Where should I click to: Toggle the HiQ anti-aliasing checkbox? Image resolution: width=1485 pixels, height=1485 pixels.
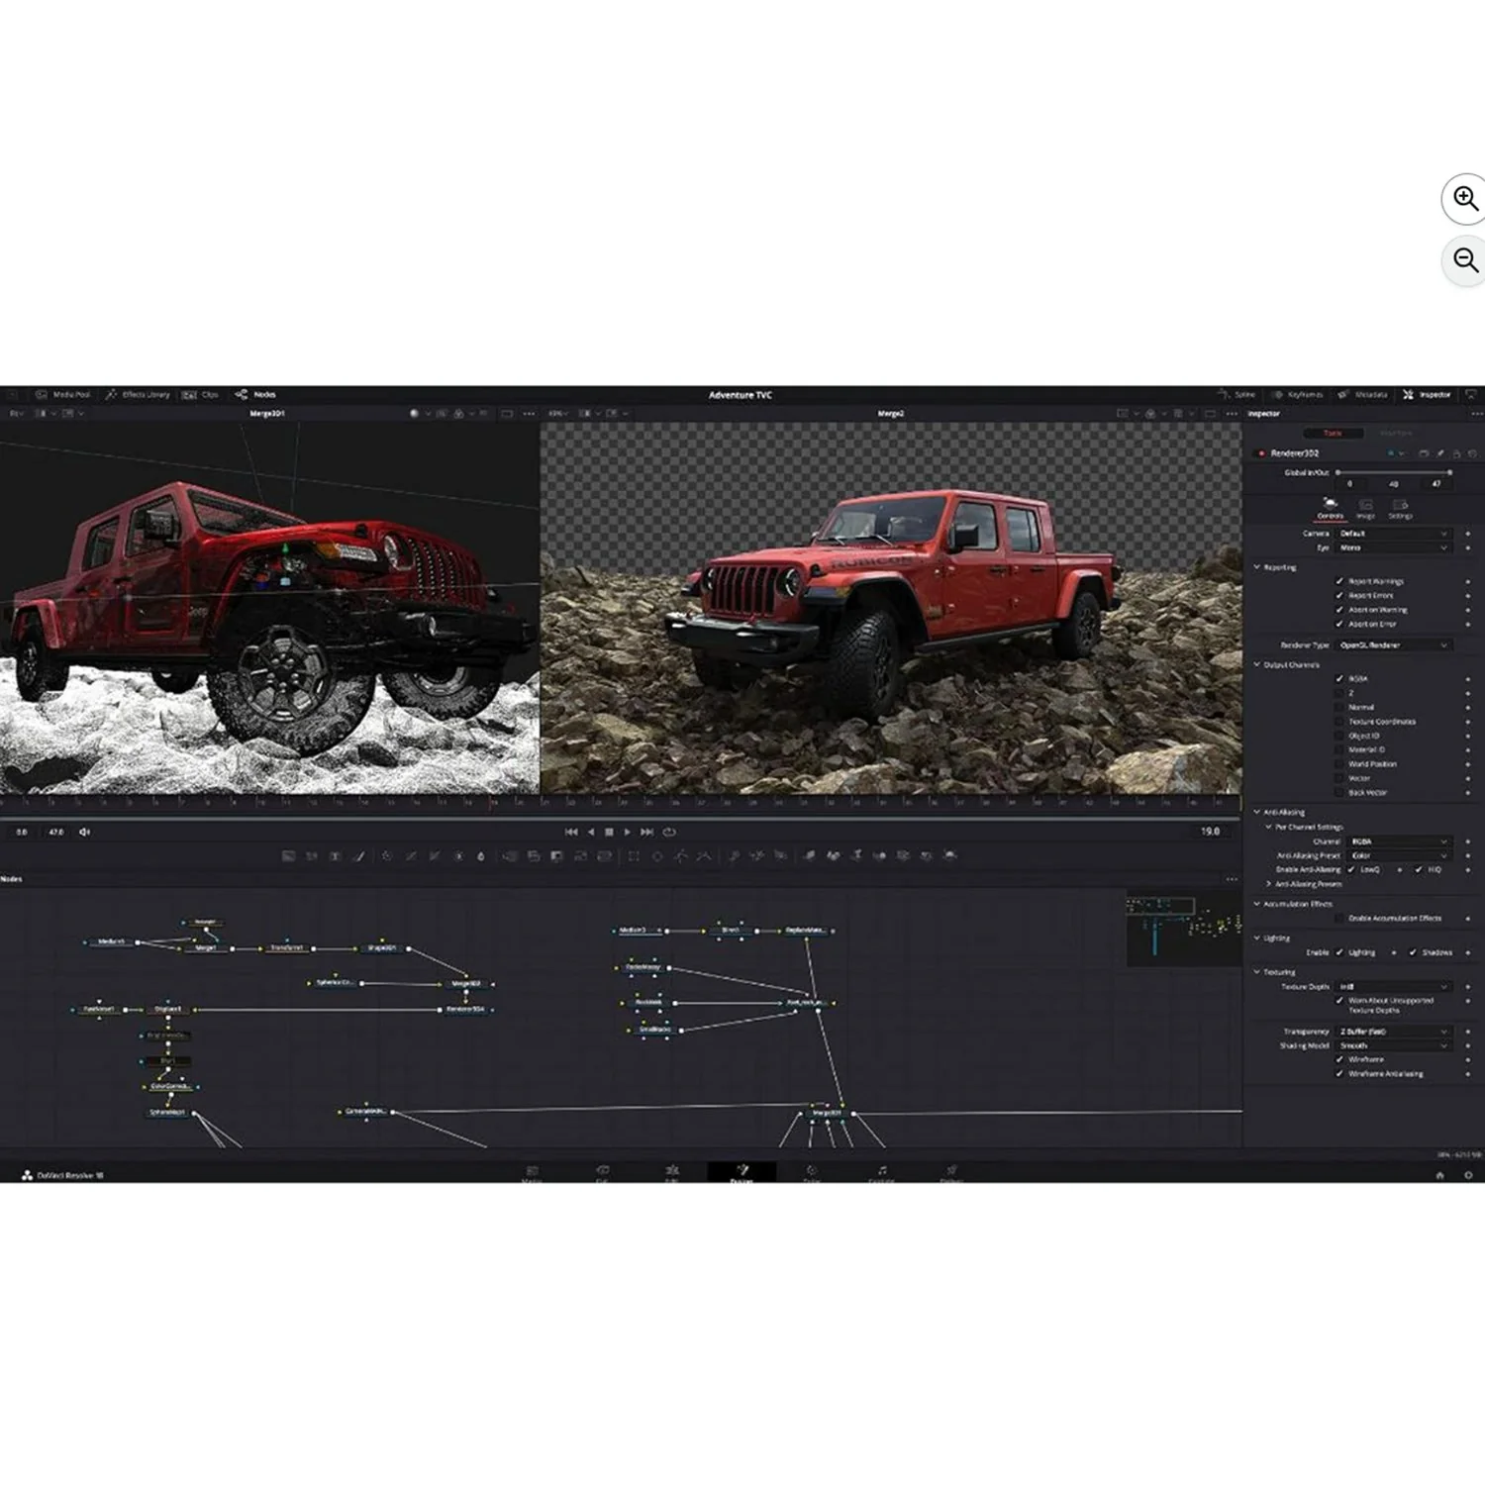tap(1418, 869)
